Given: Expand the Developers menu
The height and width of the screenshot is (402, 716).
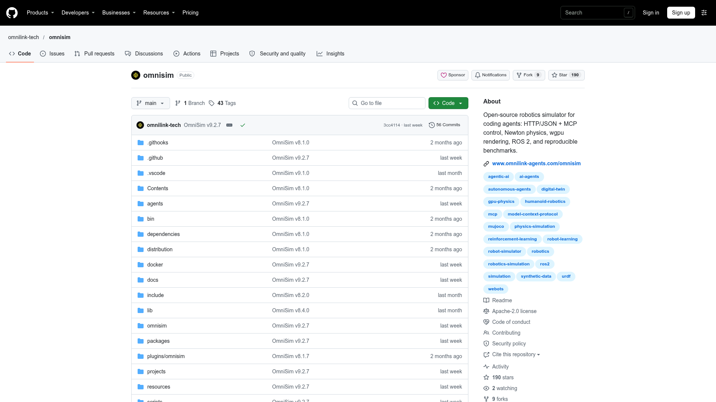Looking at the screenshot, I should tap(78, 13).
